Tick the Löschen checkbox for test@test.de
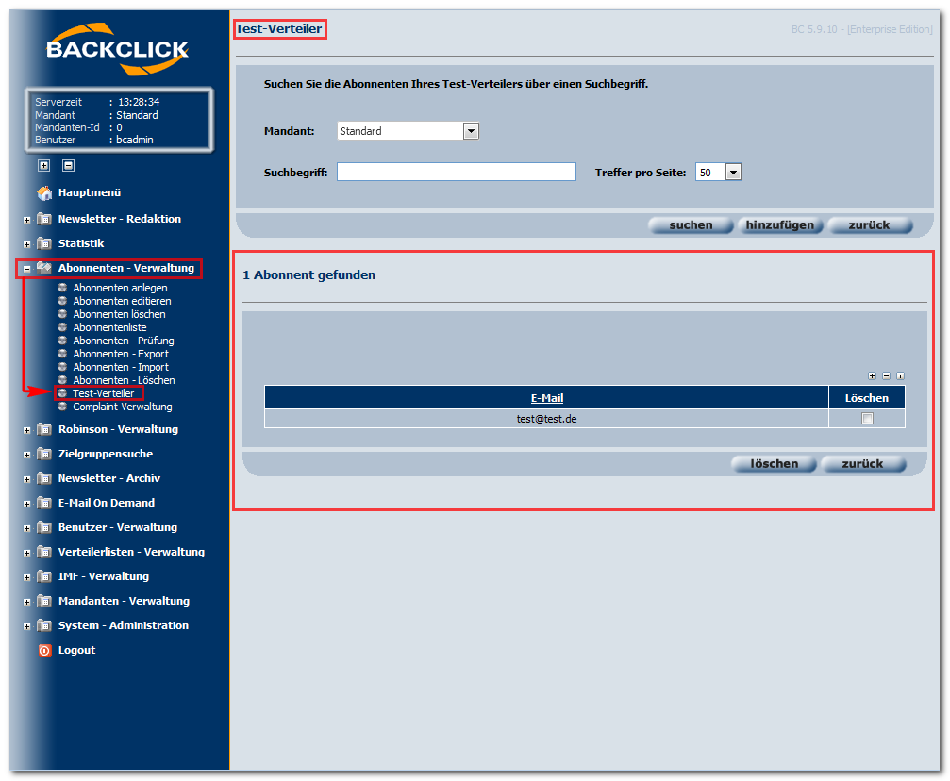Viewport: 950px width, 781px height. point(867,418)
